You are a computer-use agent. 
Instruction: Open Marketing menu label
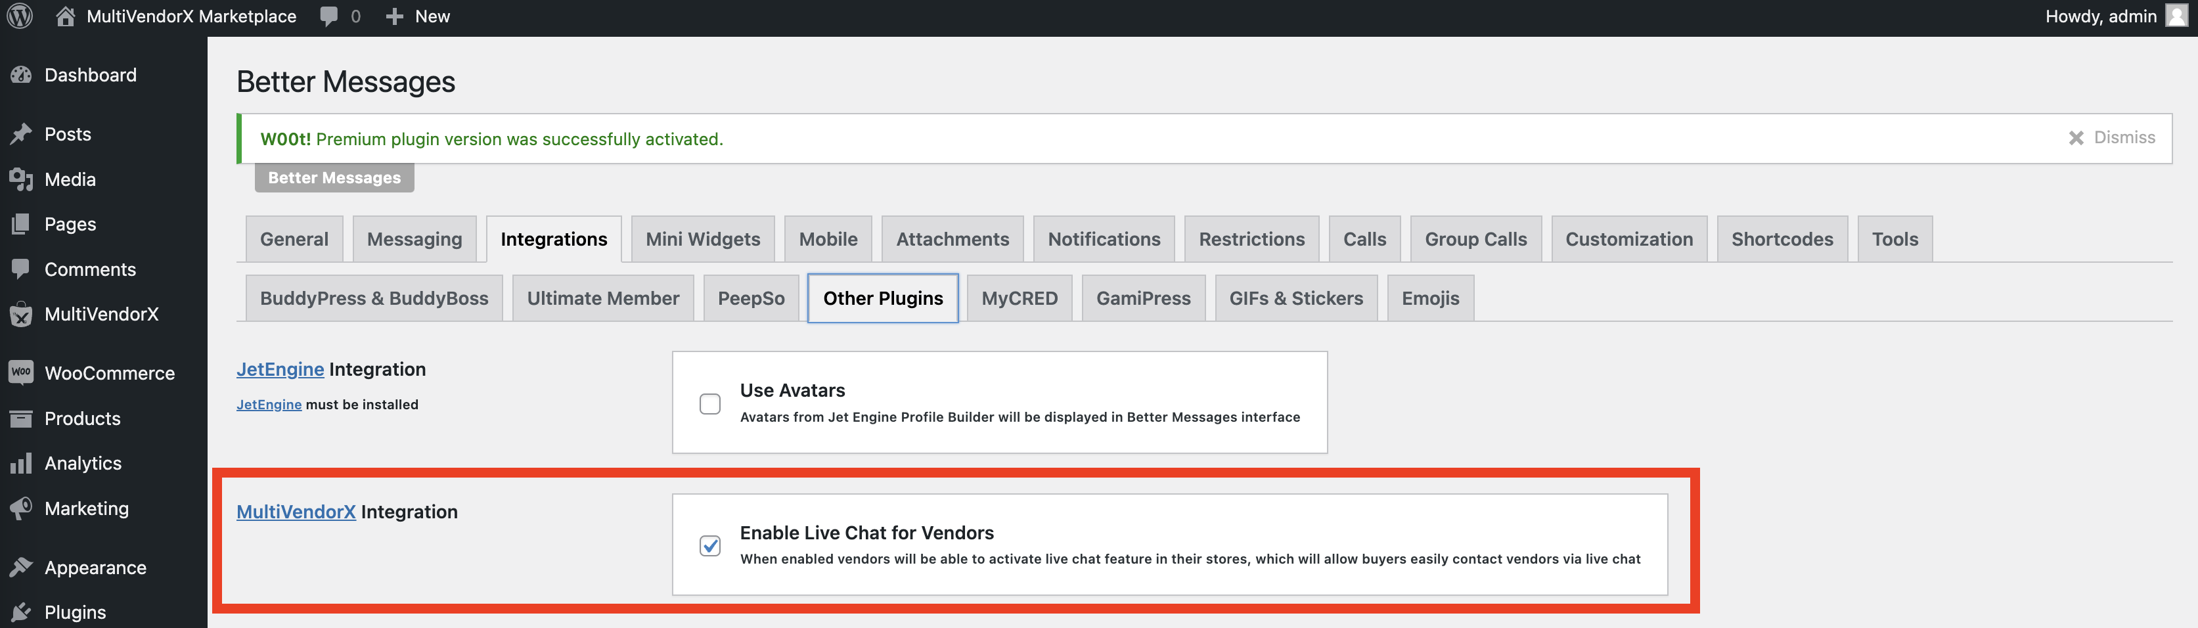86,508
